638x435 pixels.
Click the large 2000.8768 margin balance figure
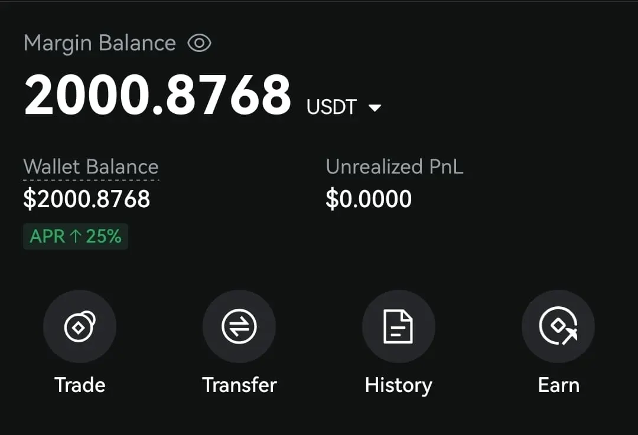click(x=158, y=96)
